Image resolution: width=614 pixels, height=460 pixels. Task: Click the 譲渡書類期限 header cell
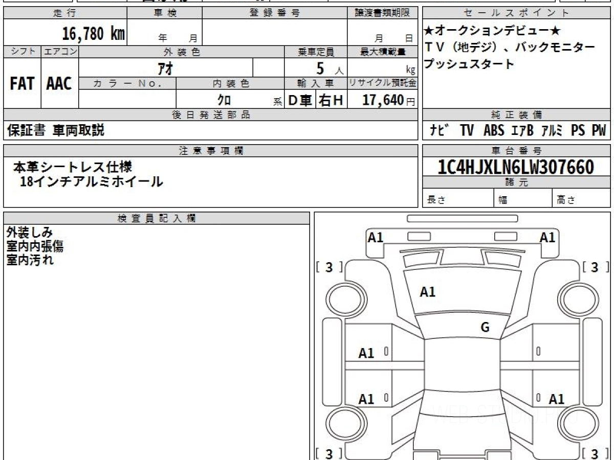click(383, 13)
